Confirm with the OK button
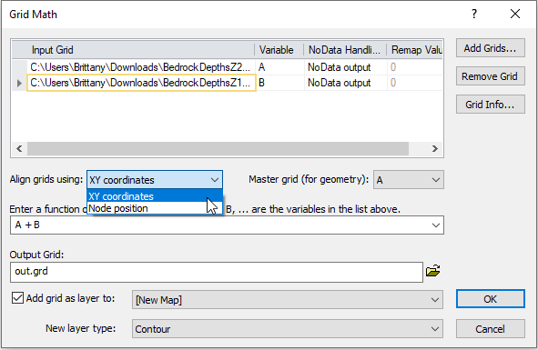The image size is (538, 350). click(491, 299)
